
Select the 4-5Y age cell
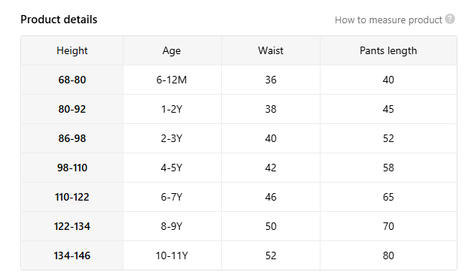pos(172,168)
